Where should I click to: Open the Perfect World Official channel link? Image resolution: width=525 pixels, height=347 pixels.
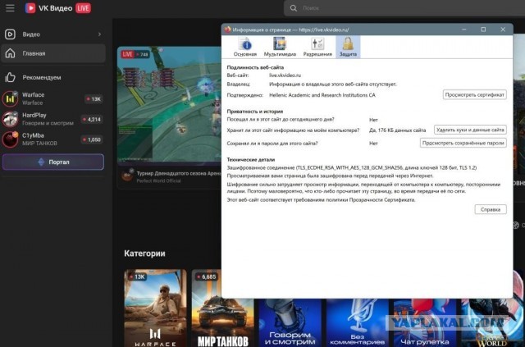tap(158, 180)
